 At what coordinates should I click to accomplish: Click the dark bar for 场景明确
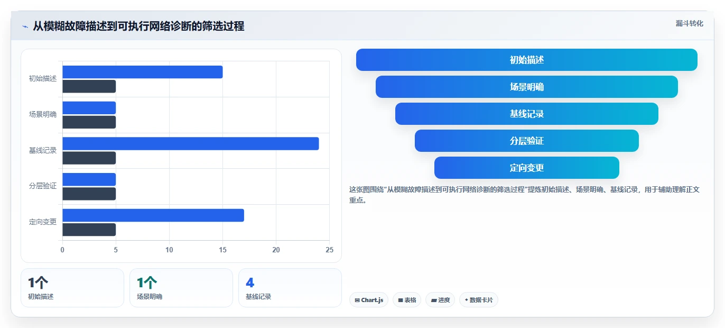[x=89, y=122]
